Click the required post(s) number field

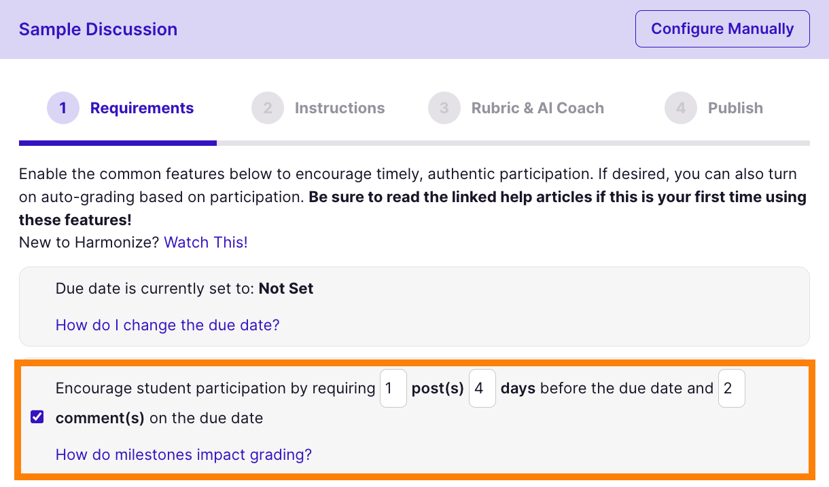coord(393,389)
